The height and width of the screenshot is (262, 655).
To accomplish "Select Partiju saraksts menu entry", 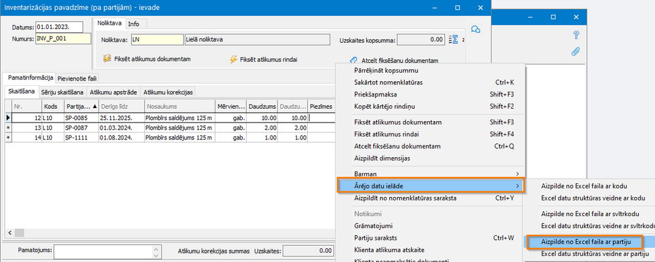I will [x=375, y=238].
